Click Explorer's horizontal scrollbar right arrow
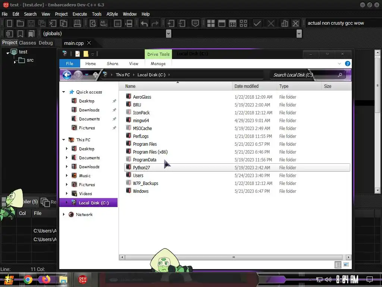The width and height of the screenshot is (382, 287). click(x=348, y=257)
